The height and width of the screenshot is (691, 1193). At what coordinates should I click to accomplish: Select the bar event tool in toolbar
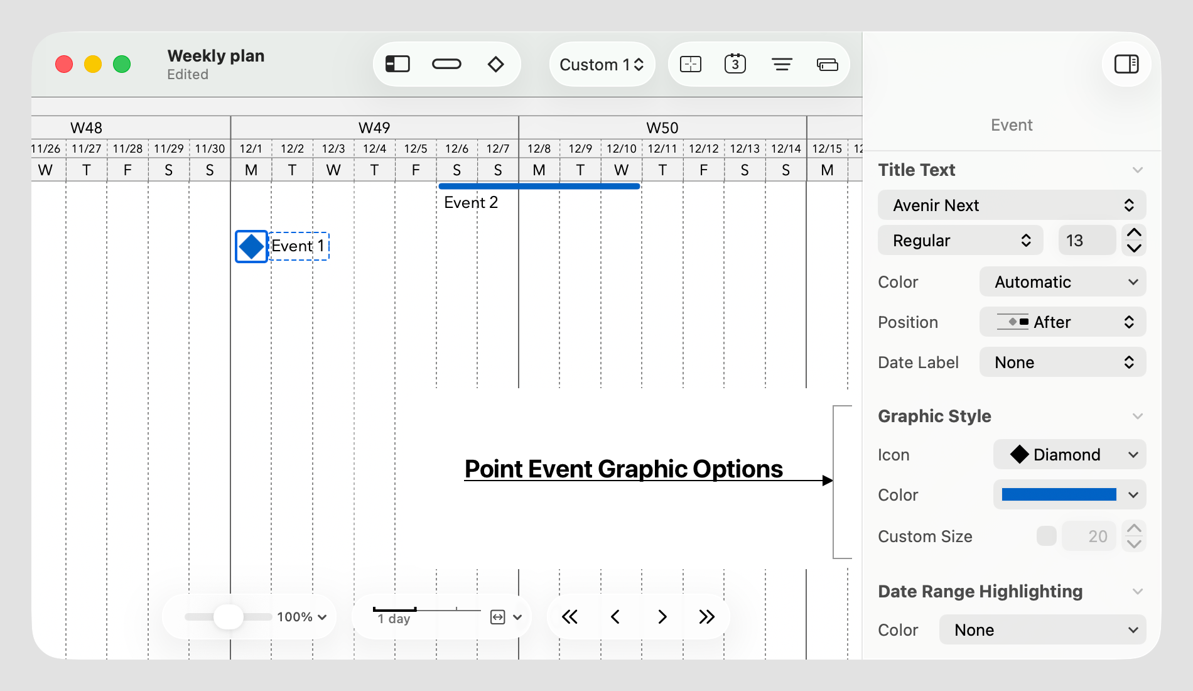tap(446, 63)
